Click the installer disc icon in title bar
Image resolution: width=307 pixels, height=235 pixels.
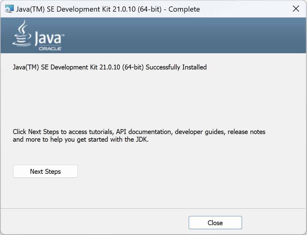pos(9,9)
